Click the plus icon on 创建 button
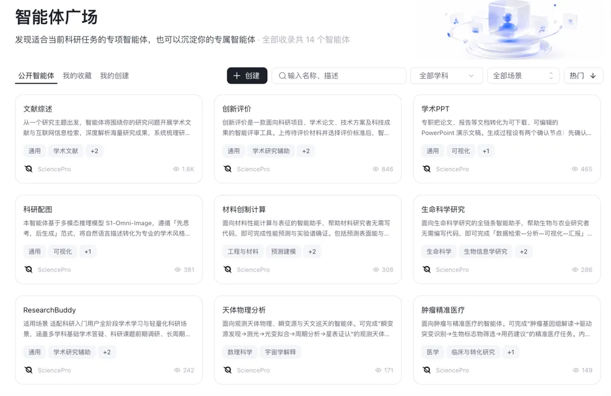 click(237, 76)
